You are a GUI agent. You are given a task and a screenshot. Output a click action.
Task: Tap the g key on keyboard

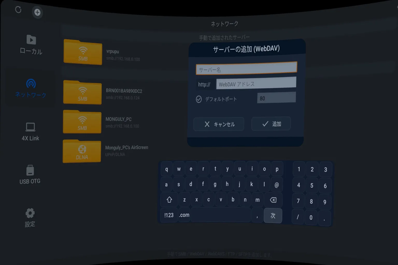(x=215, y=184)
